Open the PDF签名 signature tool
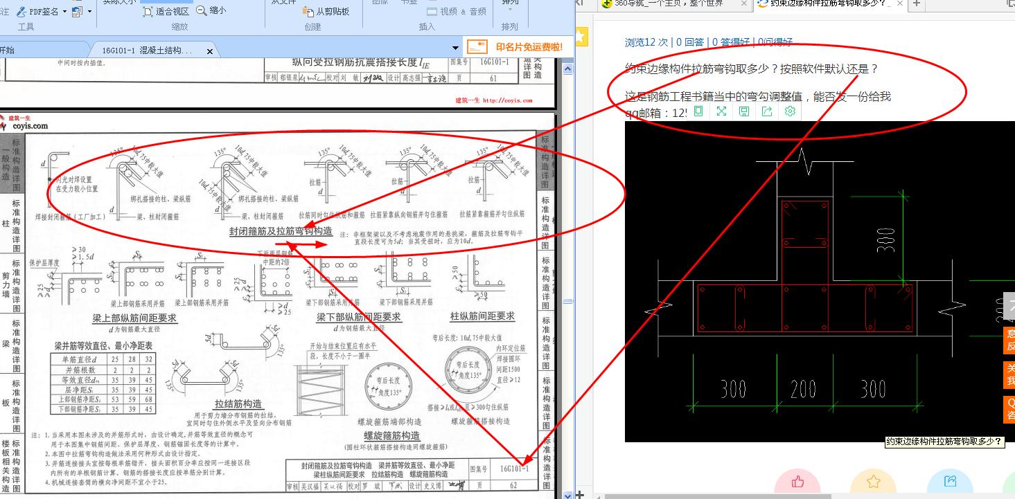The image size is (1015, 499). (x=37, y=11)
